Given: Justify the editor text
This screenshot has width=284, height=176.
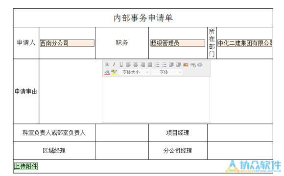Looking at the screenshot, I should [150, 64].
